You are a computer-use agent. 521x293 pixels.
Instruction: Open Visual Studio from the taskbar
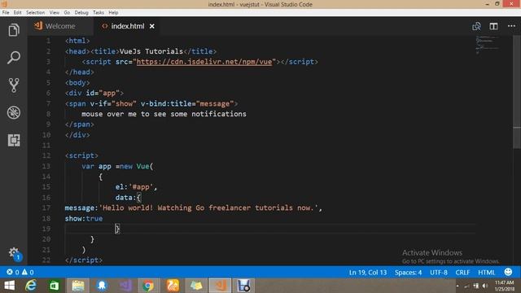125,286
